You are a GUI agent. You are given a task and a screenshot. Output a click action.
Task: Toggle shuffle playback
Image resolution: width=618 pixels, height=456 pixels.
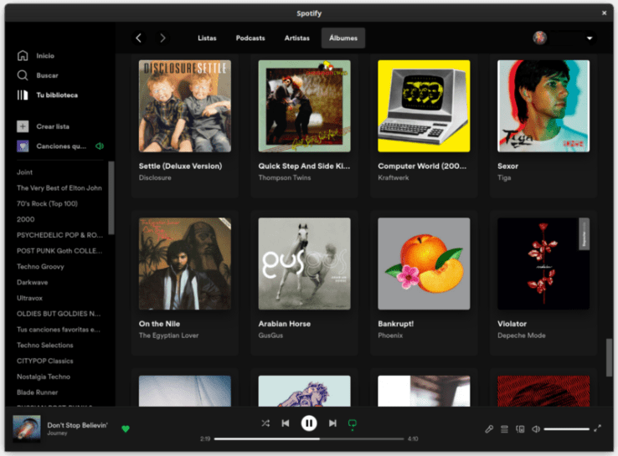click(x=265, y=423)
